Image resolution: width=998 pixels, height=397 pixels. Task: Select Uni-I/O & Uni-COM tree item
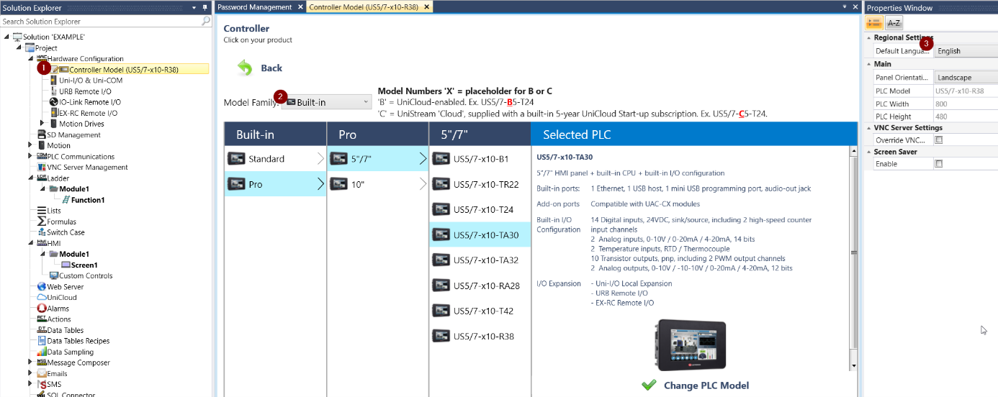pyautogui.click(x=91, y=81)
